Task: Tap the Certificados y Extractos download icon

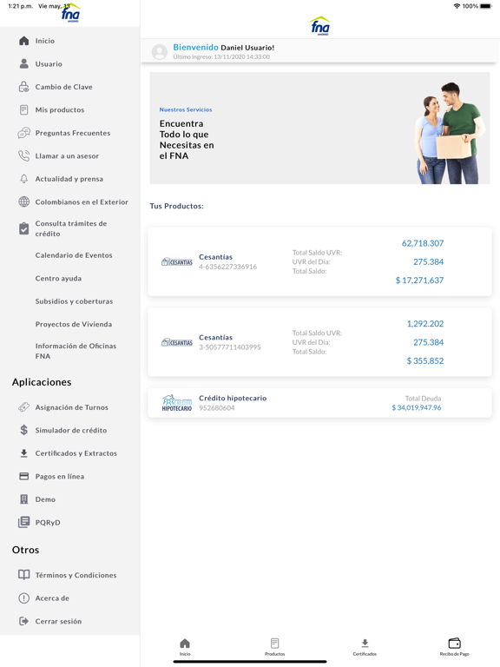Action: tap(23, 453)
